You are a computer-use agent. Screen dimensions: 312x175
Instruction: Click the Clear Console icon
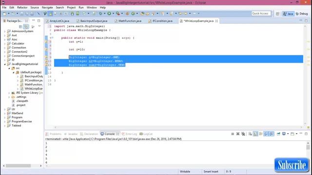click(x=250, y=134)
